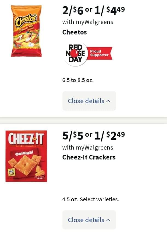Open the Cheetos Flamin' Hot bag image

coord(26,31)
